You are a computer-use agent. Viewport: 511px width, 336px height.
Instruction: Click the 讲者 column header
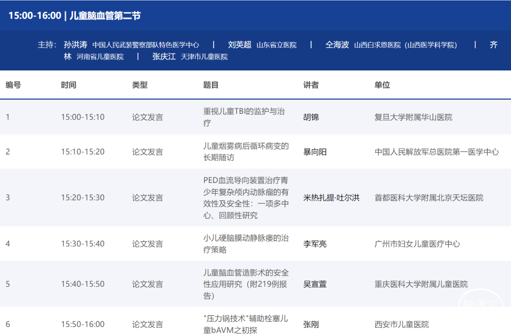[311, 85]
